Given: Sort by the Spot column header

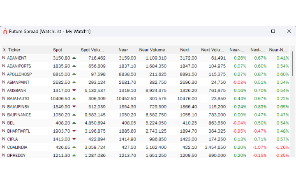Looking at the screenshot, I should (x=58, y=50).
